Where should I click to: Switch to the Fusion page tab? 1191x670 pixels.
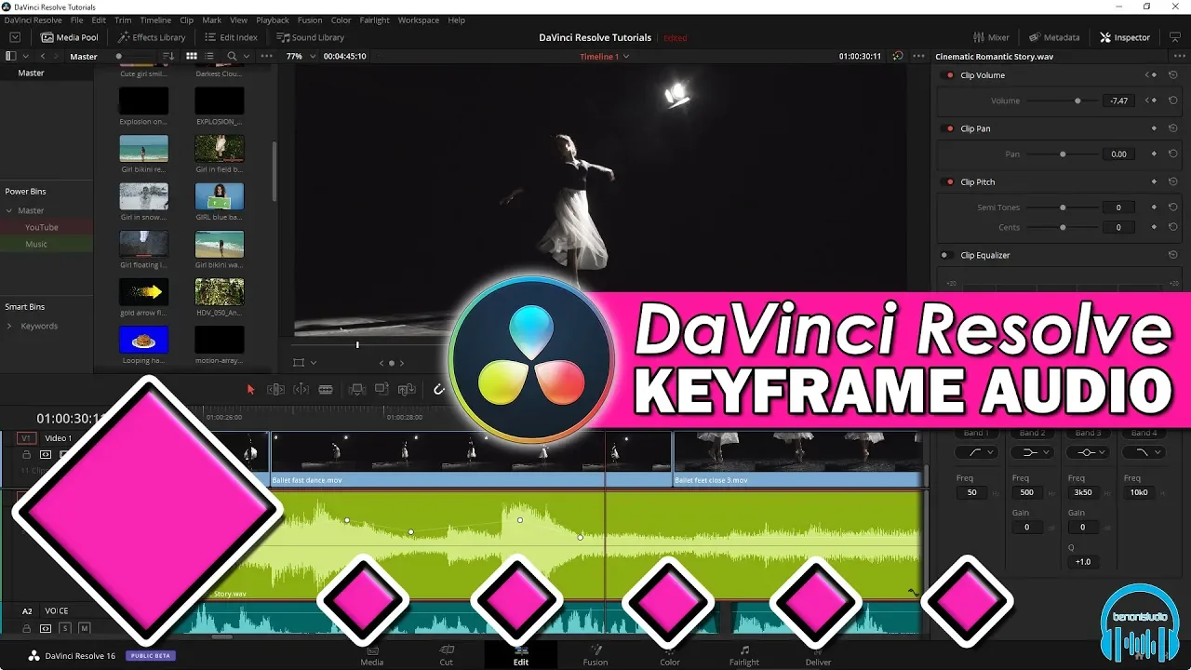(x=595, y=655)
